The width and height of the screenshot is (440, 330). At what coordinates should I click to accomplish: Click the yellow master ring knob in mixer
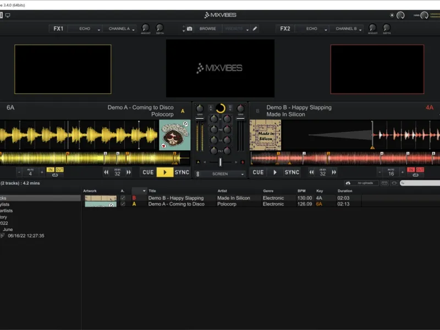tap(221, 108)
